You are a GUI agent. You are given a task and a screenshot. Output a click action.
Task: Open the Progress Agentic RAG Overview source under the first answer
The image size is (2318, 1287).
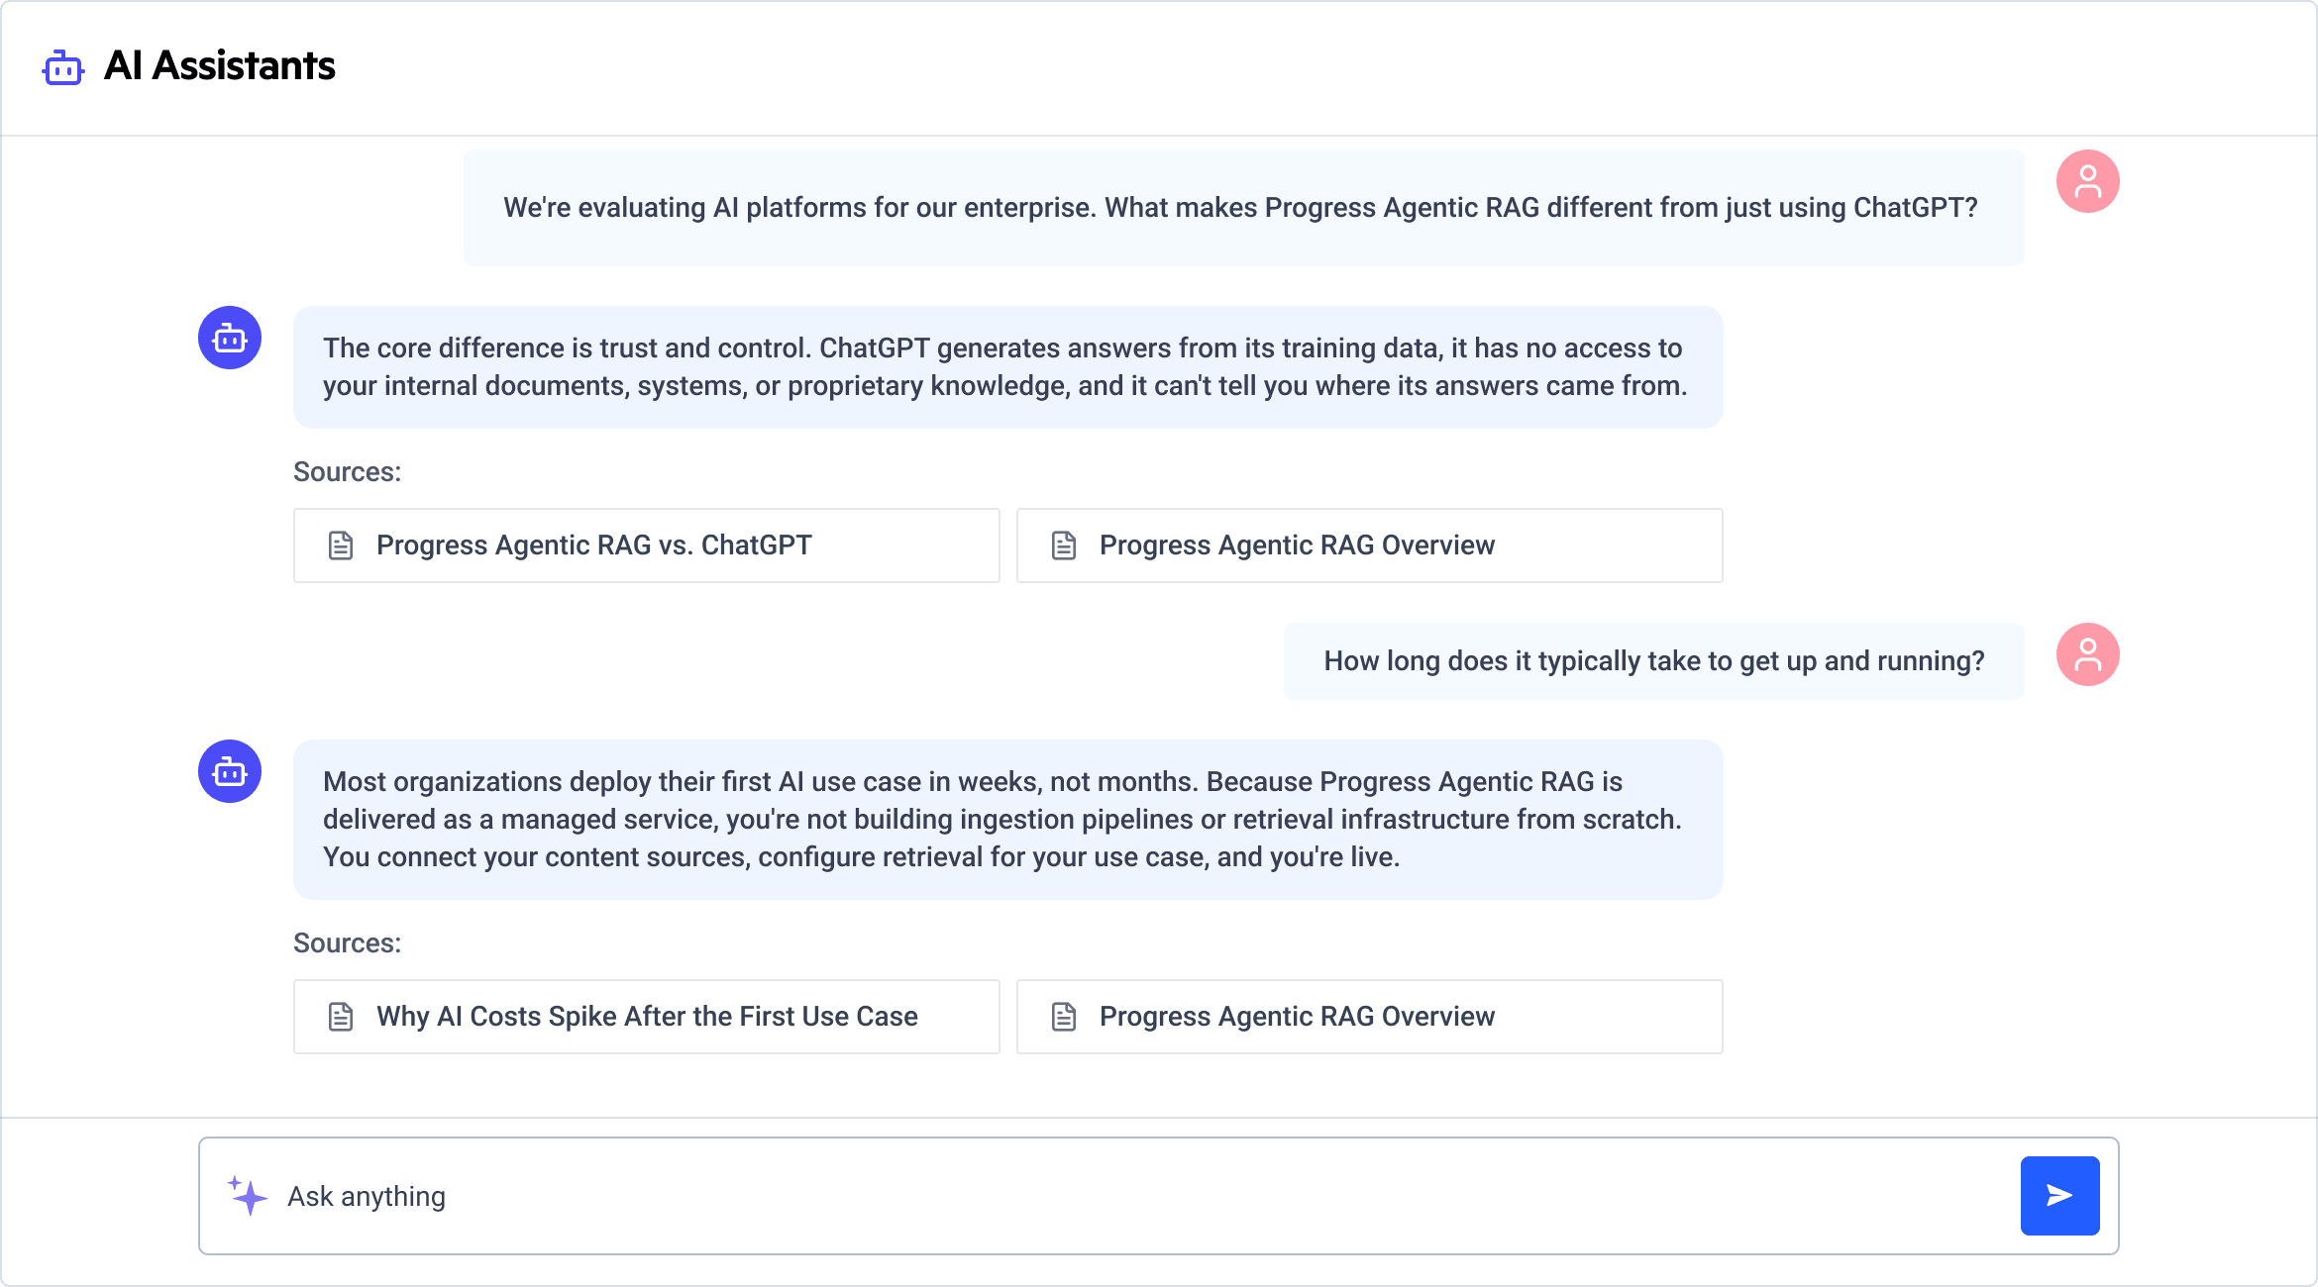pyautogui.click(x=1370, y=545)
